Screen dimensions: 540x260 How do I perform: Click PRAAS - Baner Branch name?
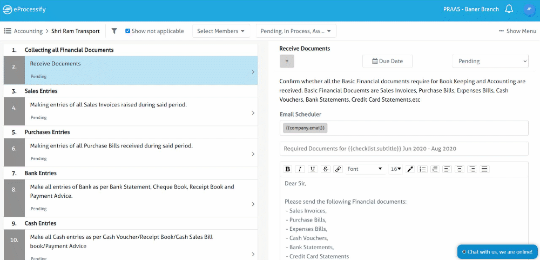(471, 9)
